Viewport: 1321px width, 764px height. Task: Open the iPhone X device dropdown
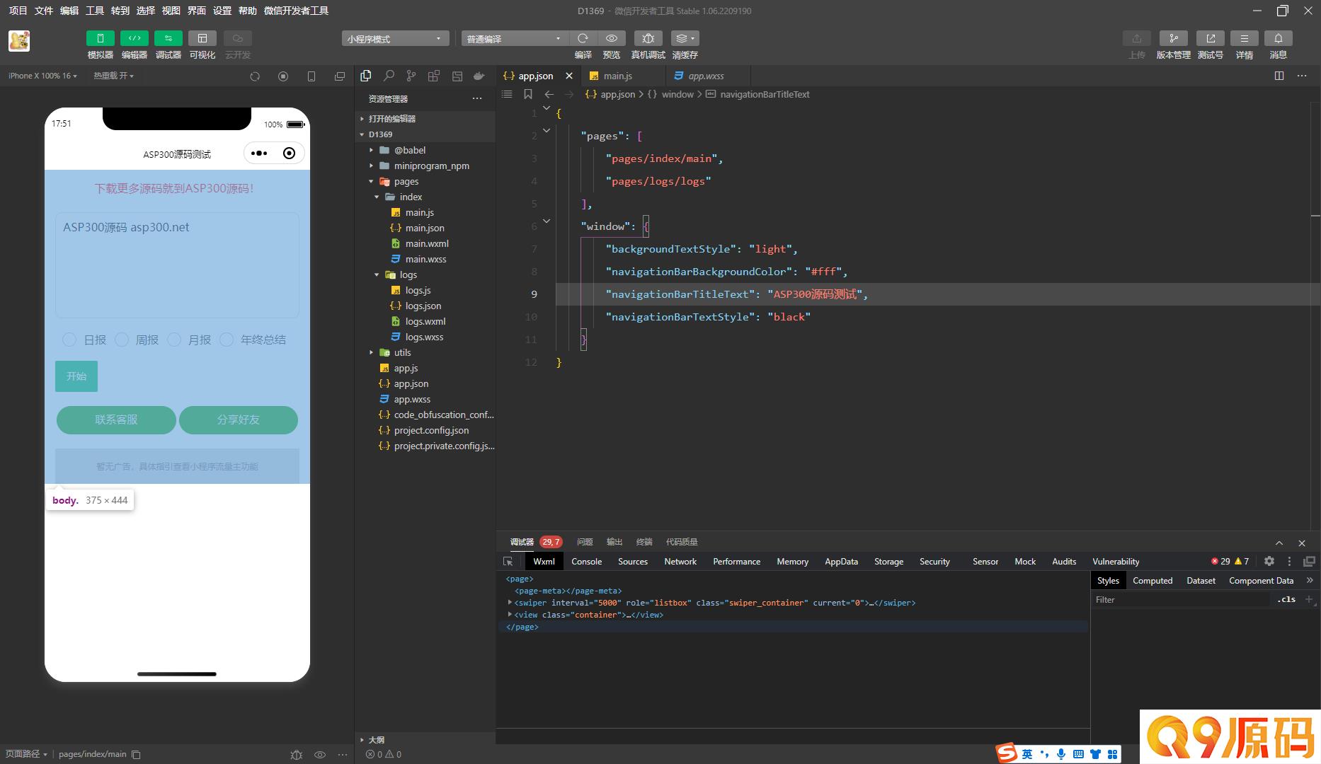coord(43,76)
